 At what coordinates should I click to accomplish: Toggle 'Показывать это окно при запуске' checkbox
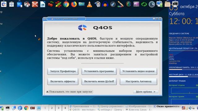click(x=47, y=92)
